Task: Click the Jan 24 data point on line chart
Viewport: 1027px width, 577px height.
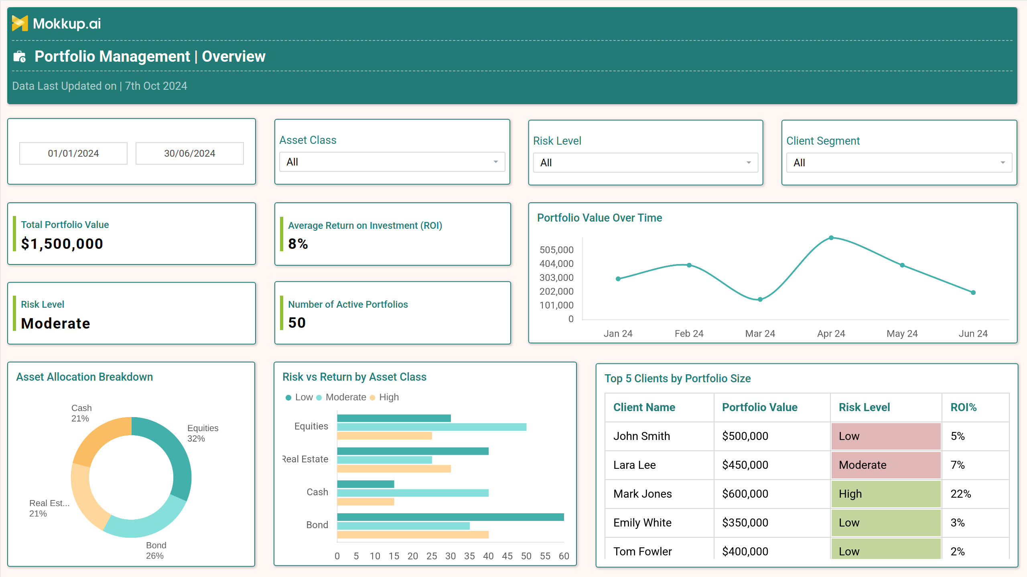Action: coord(618,279)
